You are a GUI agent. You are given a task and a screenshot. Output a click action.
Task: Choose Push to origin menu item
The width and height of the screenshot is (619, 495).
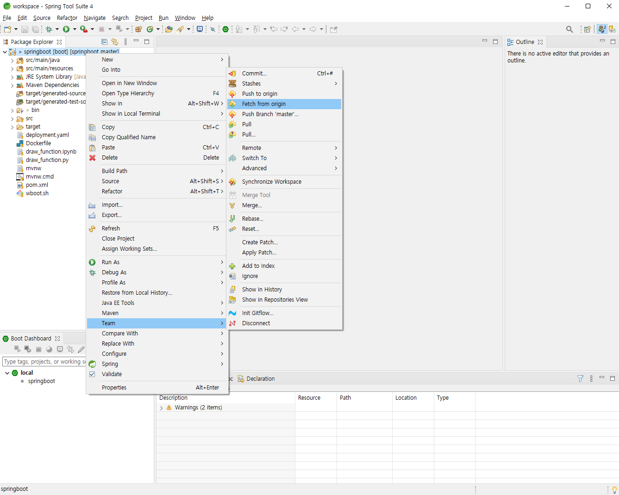point(284,94)
